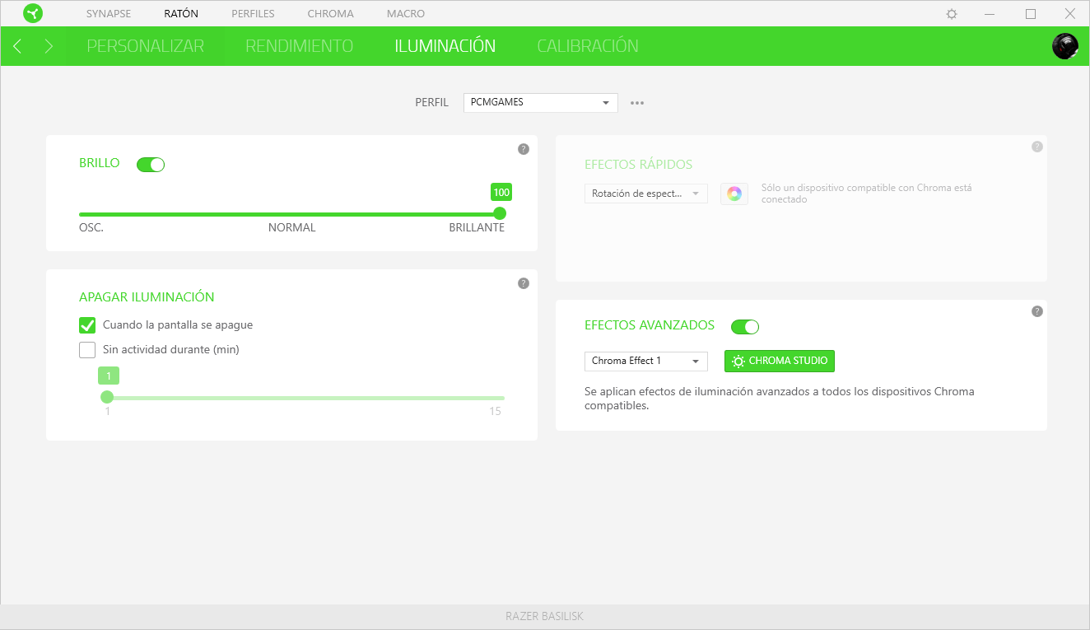Open the PERFILES tab

pos(253,14)
